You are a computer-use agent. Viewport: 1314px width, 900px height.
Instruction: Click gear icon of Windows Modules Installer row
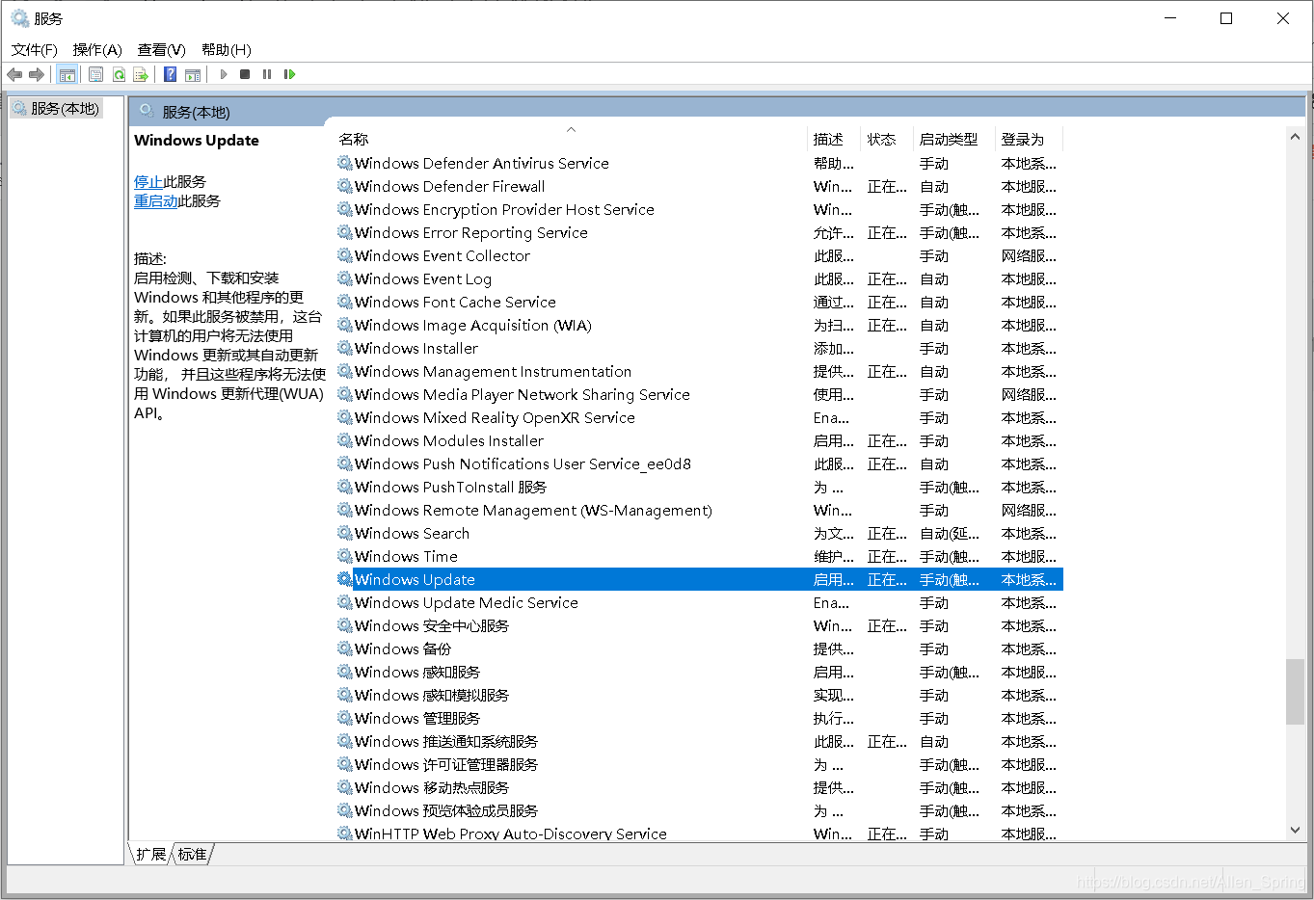click(344, 440)
